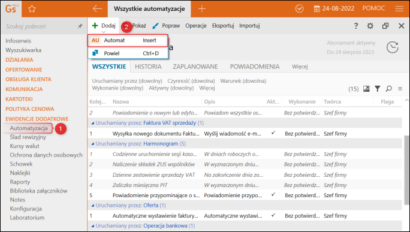Collapse the Harmonogram group
The width and height of the screenshot is (410, 232).
pyautogui.click(x=92, y=144)
